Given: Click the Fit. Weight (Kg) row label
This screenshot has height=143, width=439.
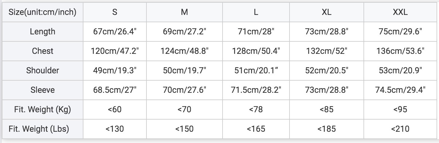Looking at the screenshot, I should pyautogui.click(x=43, y=109).
